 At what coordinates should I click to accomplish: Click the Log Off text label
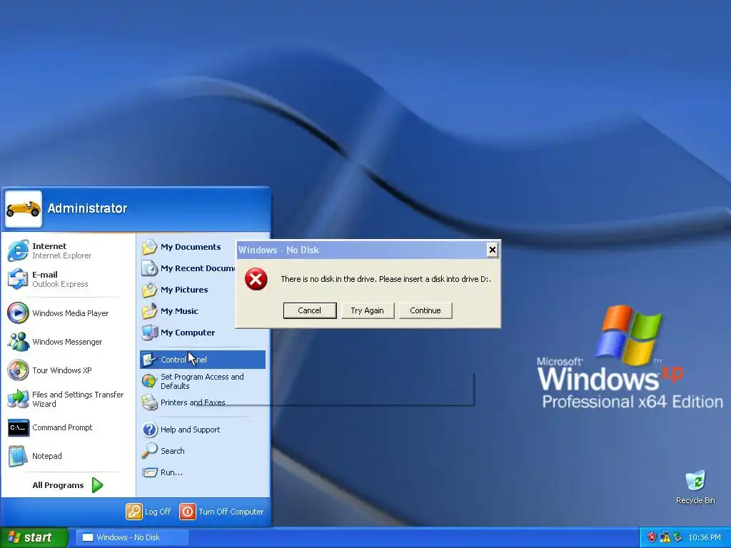click(x=158, y=511)
